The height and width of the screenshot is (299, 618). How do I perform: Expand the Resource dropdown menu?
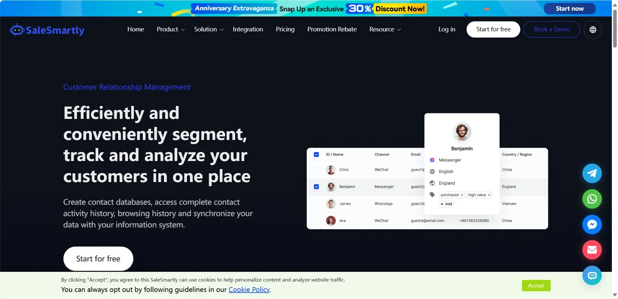[x=385, y=29]
